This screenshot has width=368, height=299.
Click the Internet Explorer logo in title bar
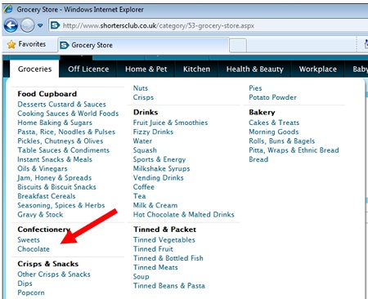8,9
